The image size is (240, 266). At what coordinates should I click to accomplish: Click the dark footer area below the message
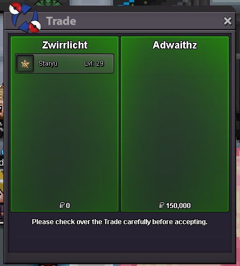tap(120, 240)
